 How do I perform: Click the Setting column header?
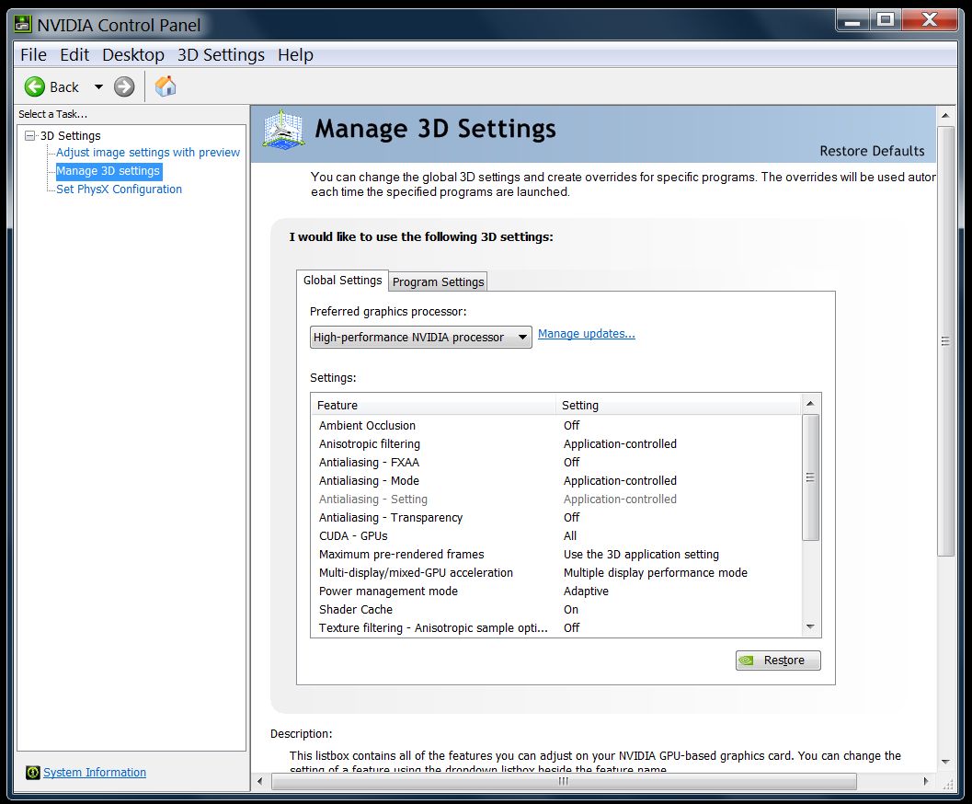pos(679,406)
